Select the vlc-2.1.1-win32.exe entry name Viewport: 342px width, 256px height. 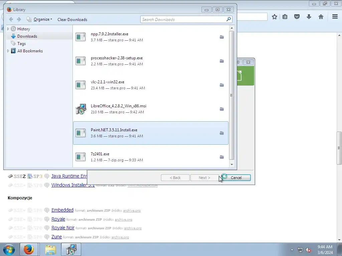(x=108, y=82)
